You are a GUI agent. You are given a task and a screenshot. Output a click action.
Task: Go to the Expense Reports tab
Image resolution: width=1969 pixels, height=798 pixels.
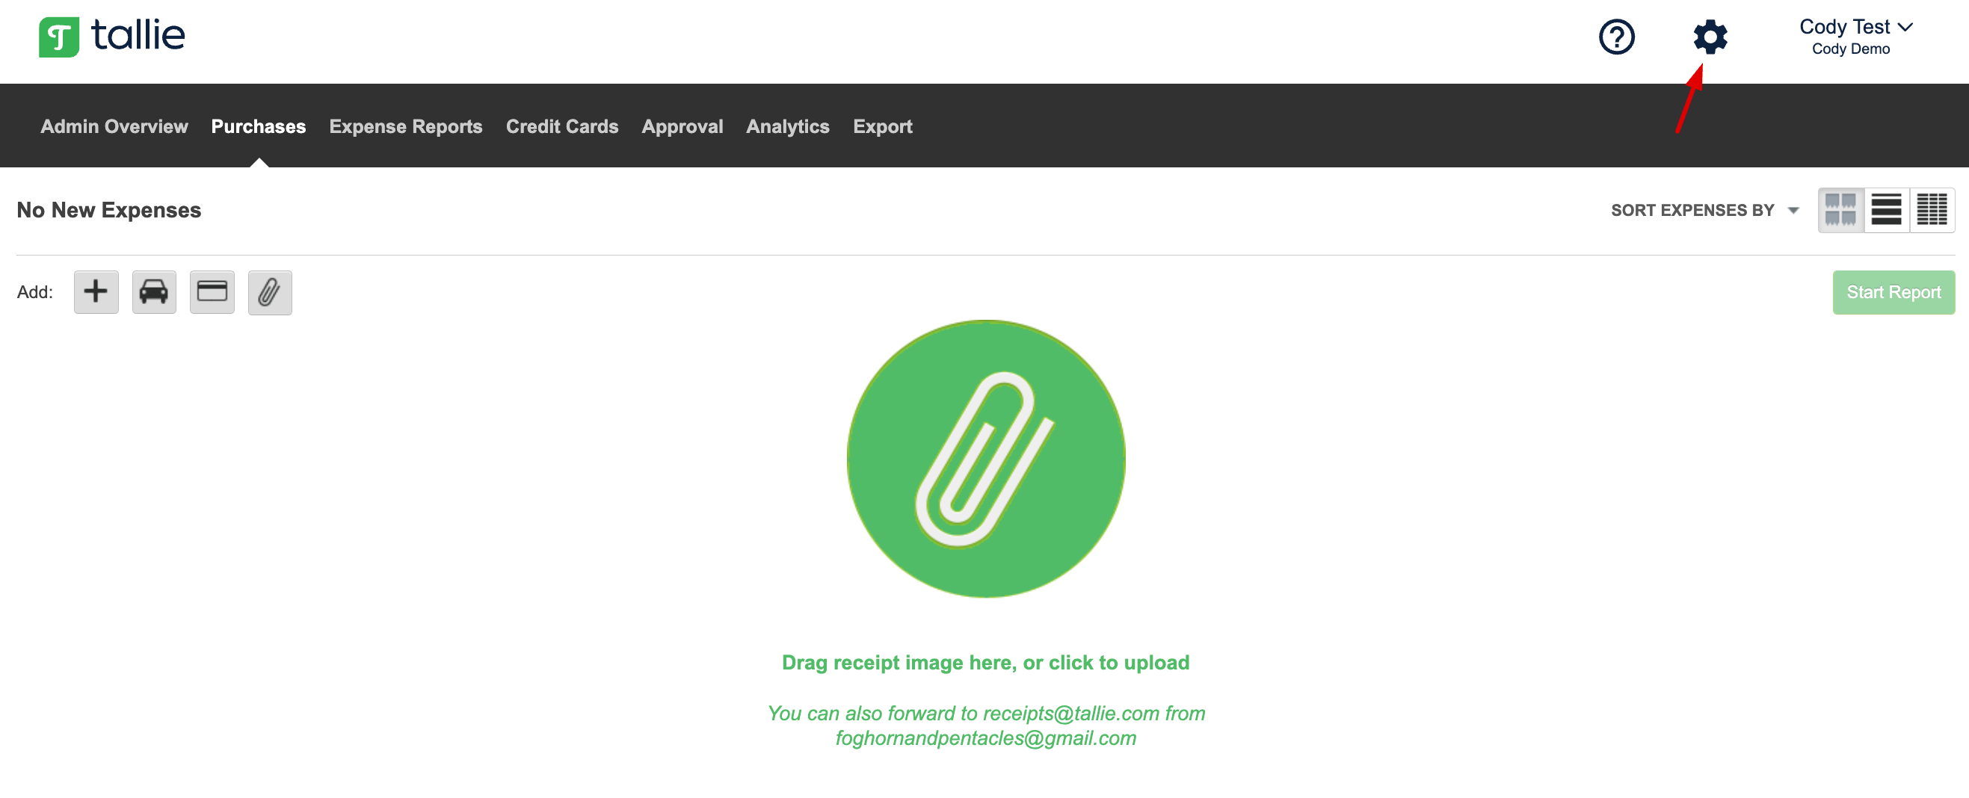click(405, 126)
